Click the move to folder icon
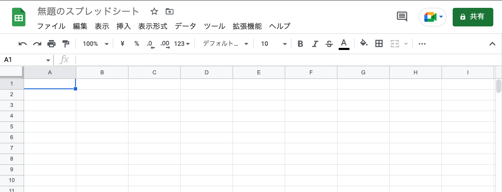Viewport: 502px width, 192px height. click(x=169, y=12)
